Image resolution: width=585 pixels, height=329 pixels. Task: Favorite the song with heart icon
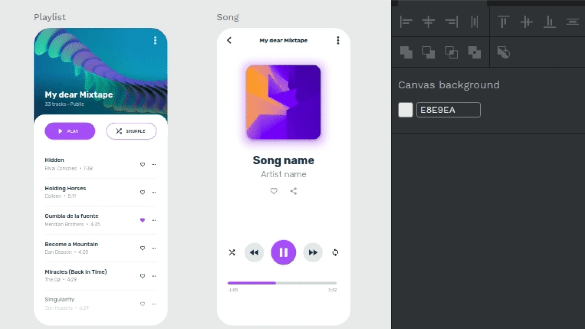tap(274, 191)
